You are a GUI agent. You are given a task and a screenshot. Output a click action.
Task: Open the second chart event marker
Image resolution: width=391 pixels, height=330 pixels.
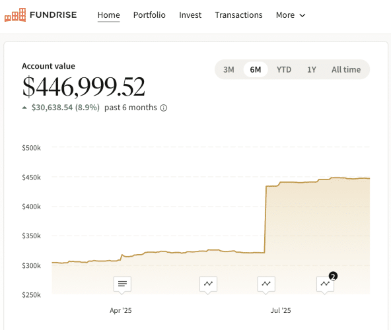click(x=208, y=284)
